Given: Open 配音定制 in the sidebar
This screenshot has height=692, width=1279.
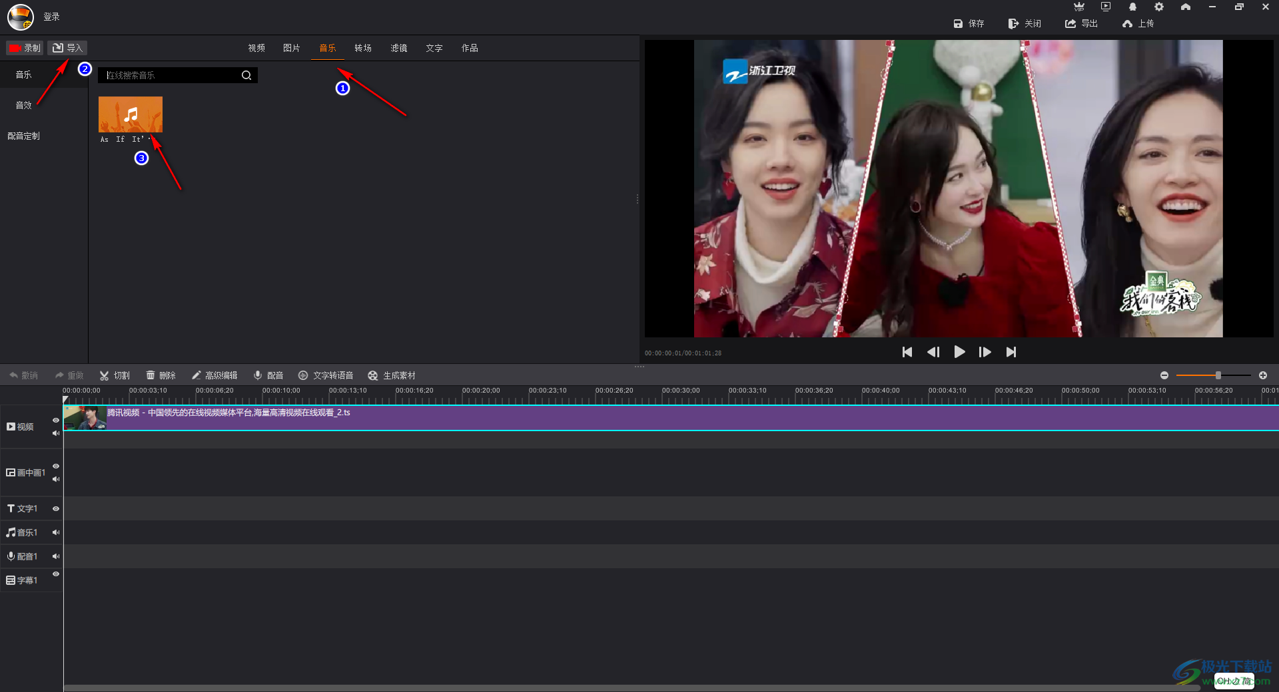Looking at the screenshot, I should (24, 136).
